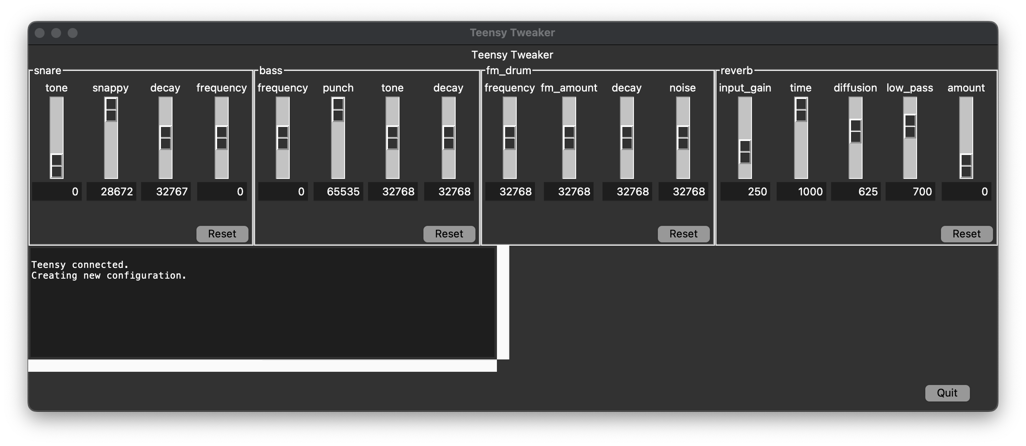Click the snare frequency value field
Screen dimensions: 1026x446
click(222, 192)
